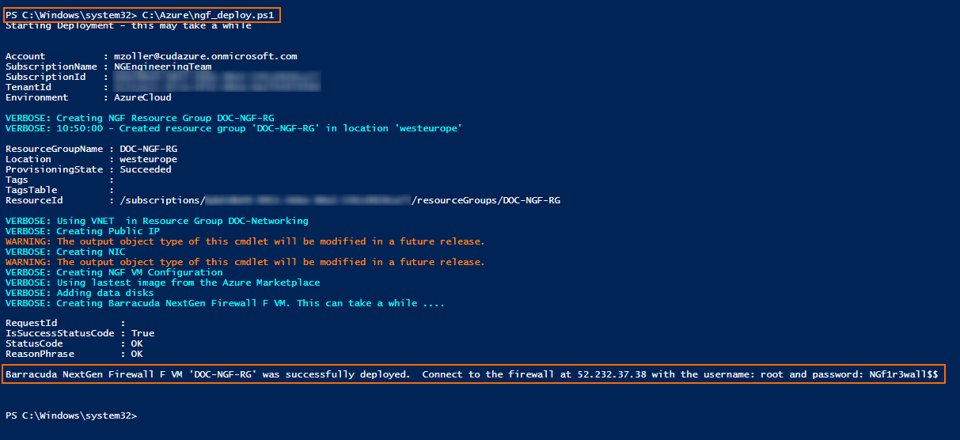Click the empty PS prompt at the bottom

(71, 415)
